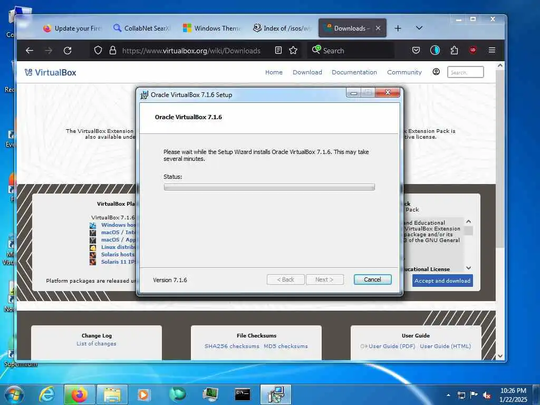Click the installation status progress bar

269,187
